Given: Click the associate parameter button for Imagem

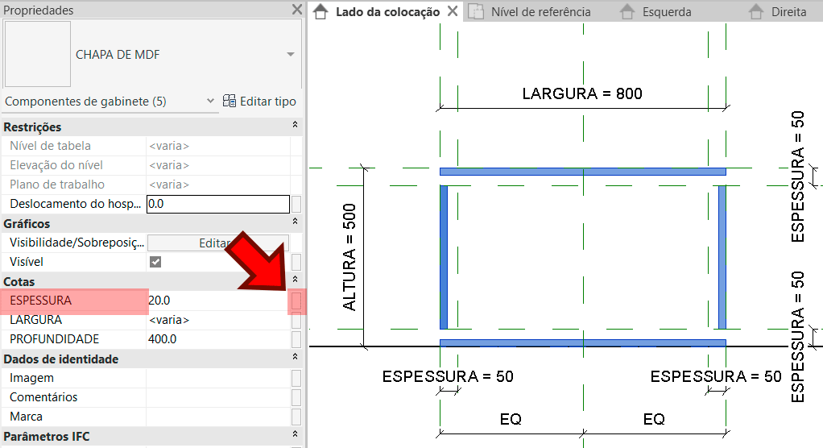Looking at the screenshot, I should 296,378.
